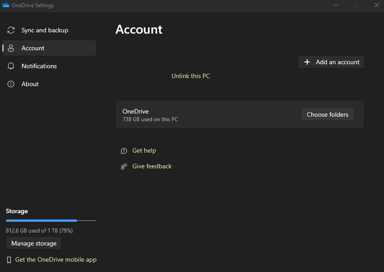This screenshot has width=384, height=272.
Task: Click the Storage heading
Action: click(17, 211)
